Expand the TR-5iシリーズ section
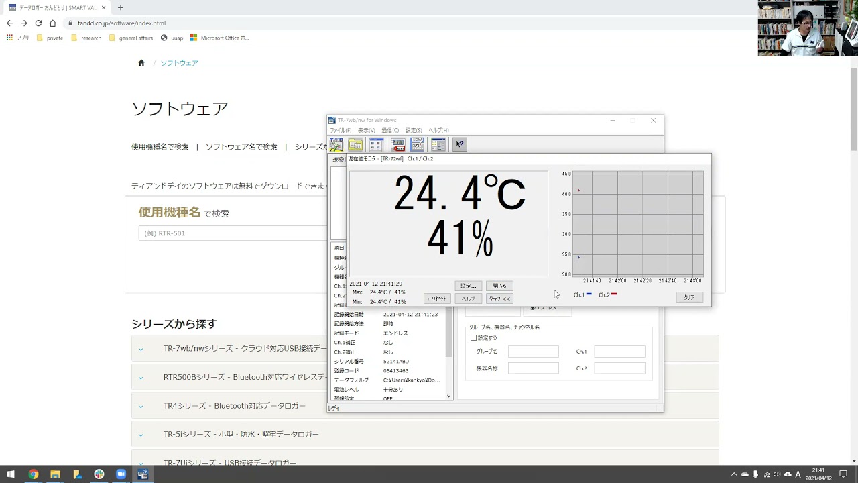 [x=425, y=434]
